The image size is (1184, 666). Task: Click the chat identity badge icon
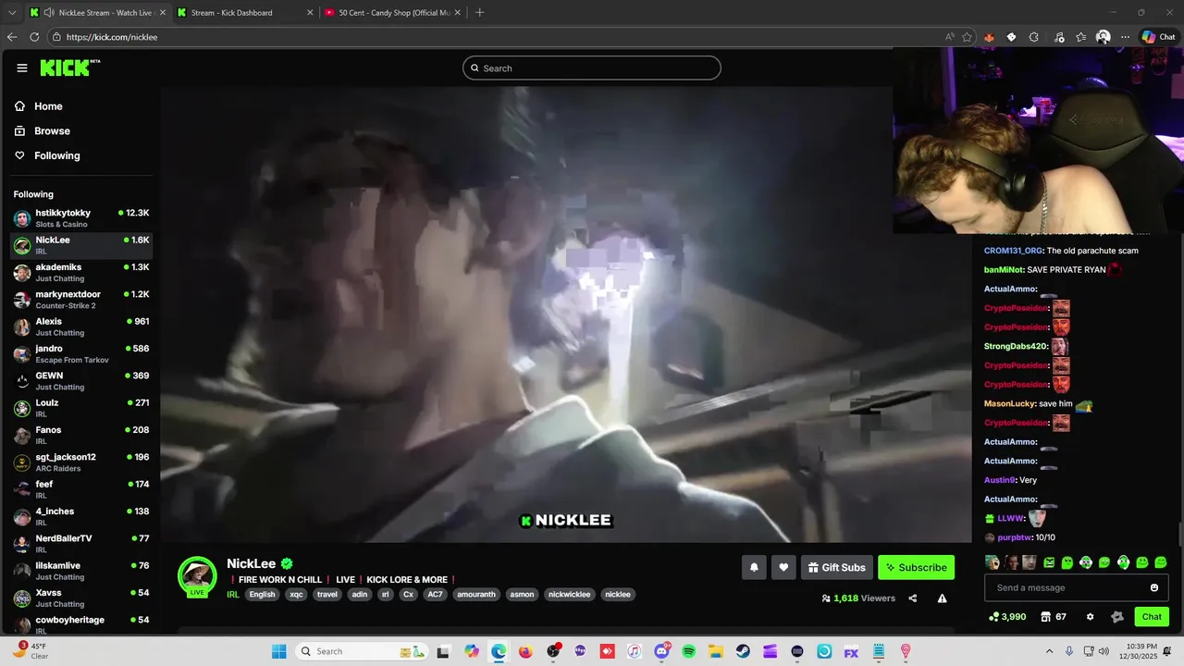pyautogui.click(x=1116, y=617)
